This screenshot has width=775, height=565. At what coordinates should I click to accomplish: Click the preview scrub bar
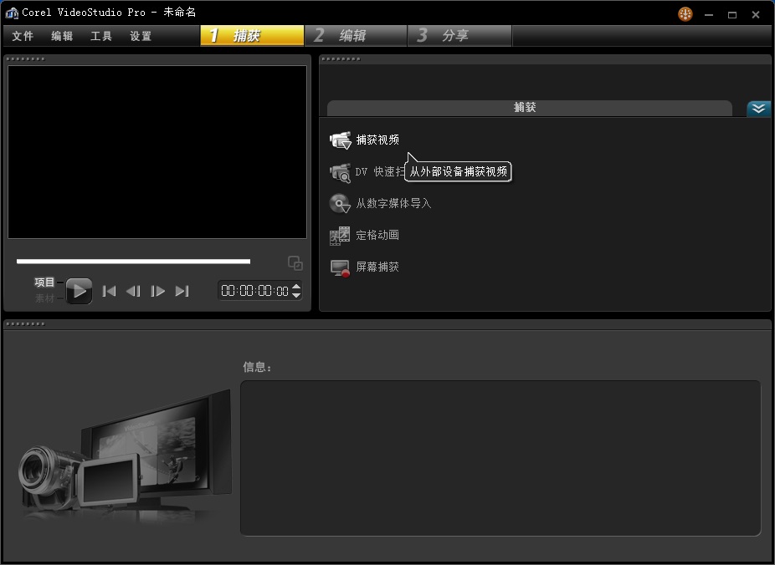click(x=133, y=262)
